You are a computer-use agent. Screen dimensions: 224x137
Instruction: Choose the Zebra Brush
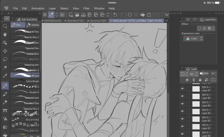[25, 81]
